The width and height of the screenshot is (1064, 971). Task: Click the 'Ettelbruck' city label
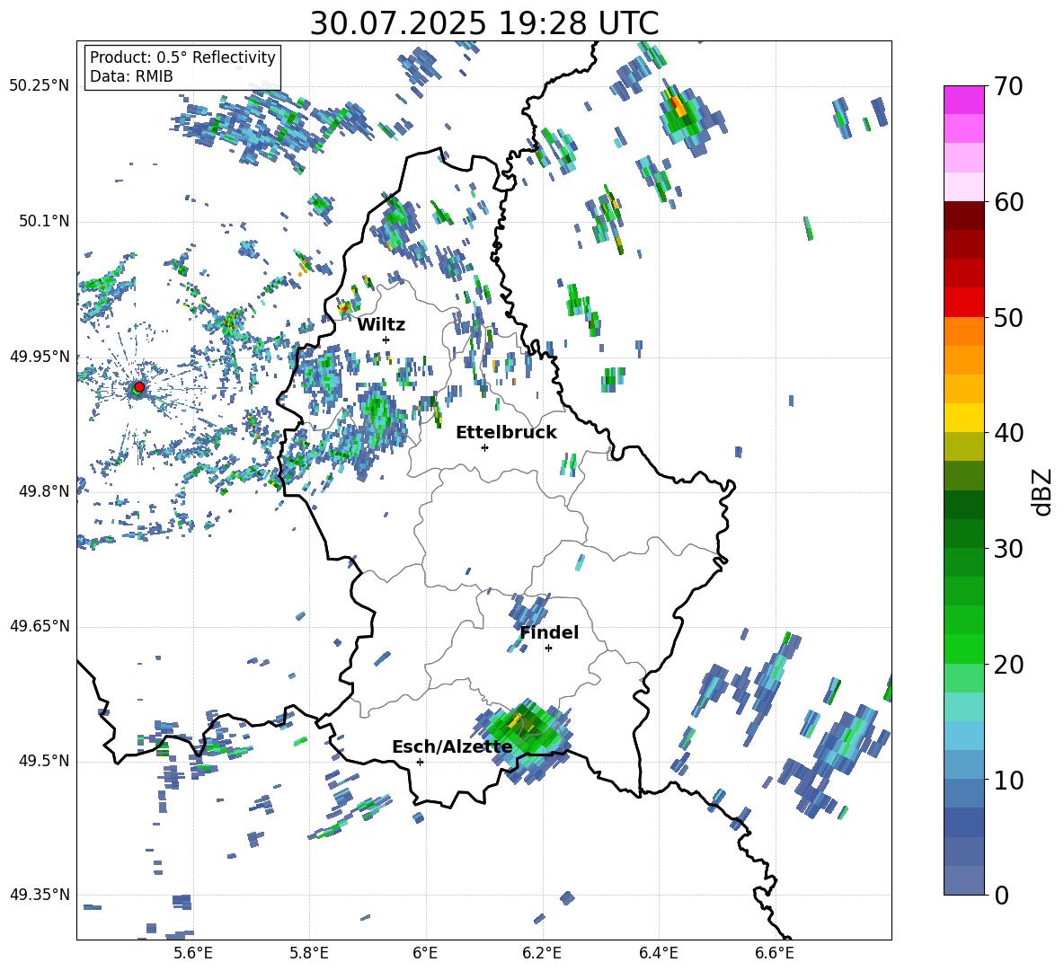506,433
